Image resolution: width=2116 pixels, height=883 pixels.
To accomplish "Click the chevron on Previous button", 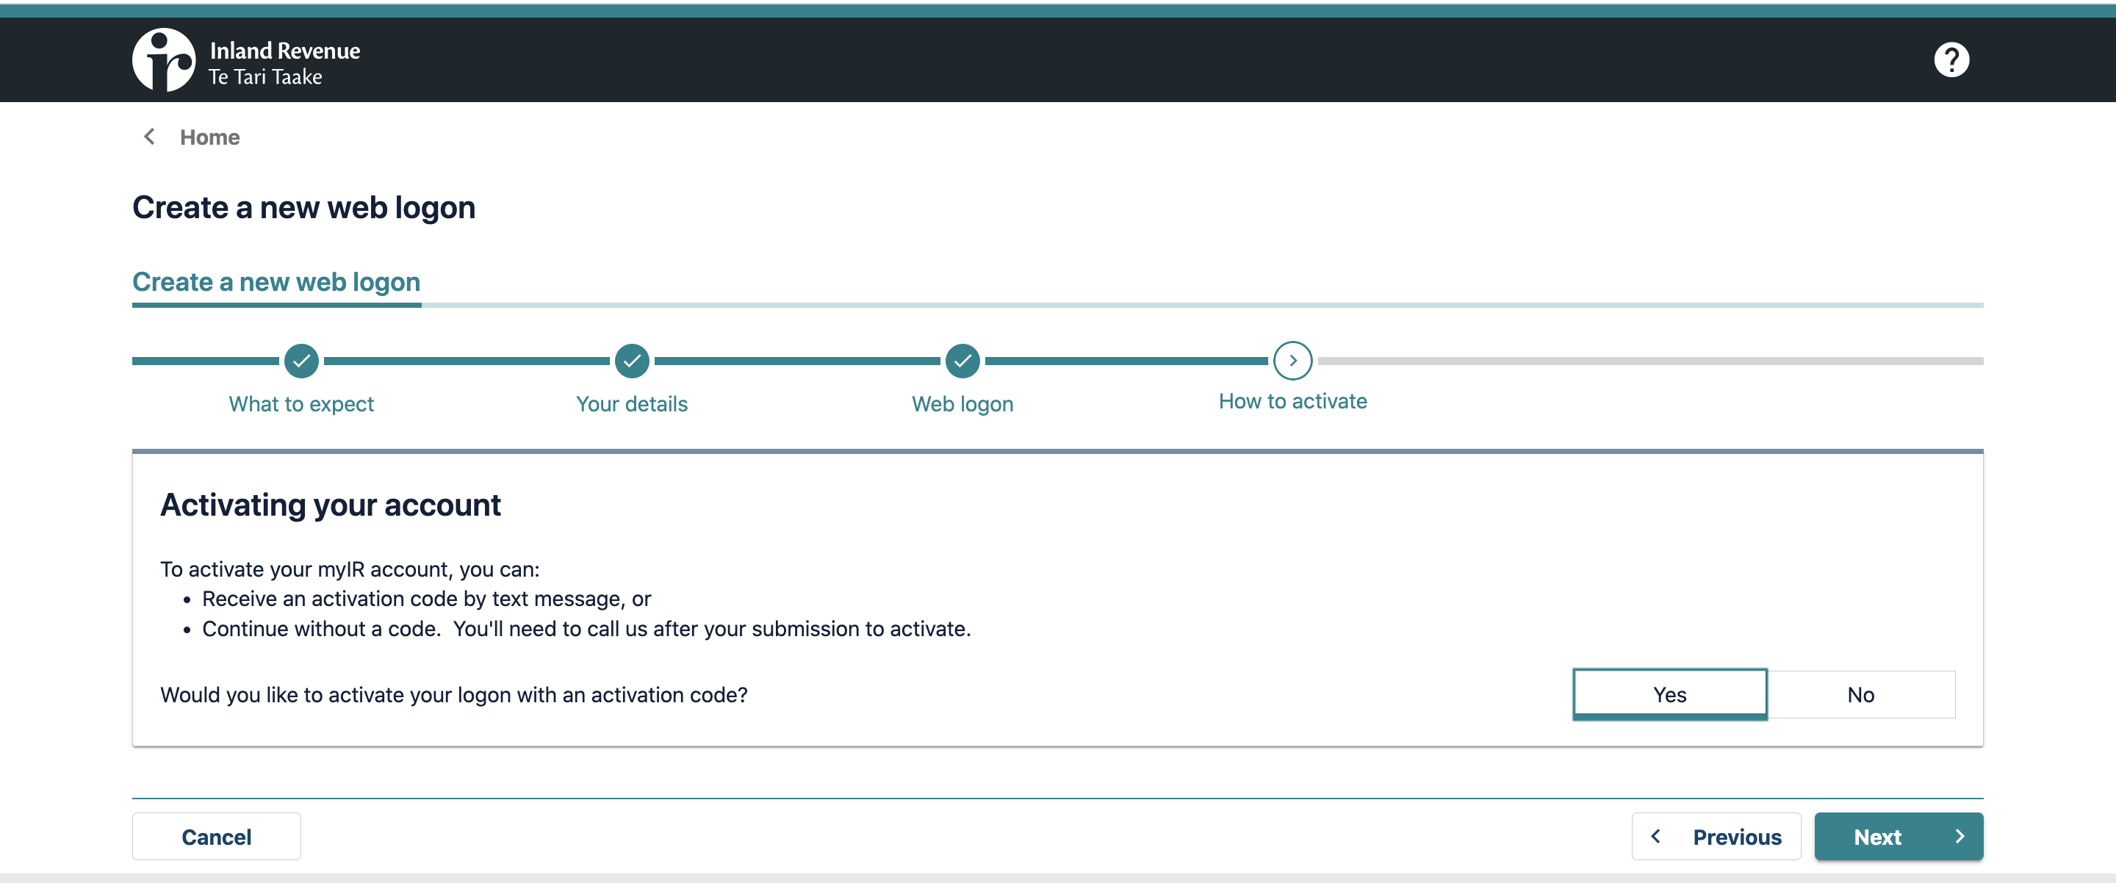I will pos(1656,836).
